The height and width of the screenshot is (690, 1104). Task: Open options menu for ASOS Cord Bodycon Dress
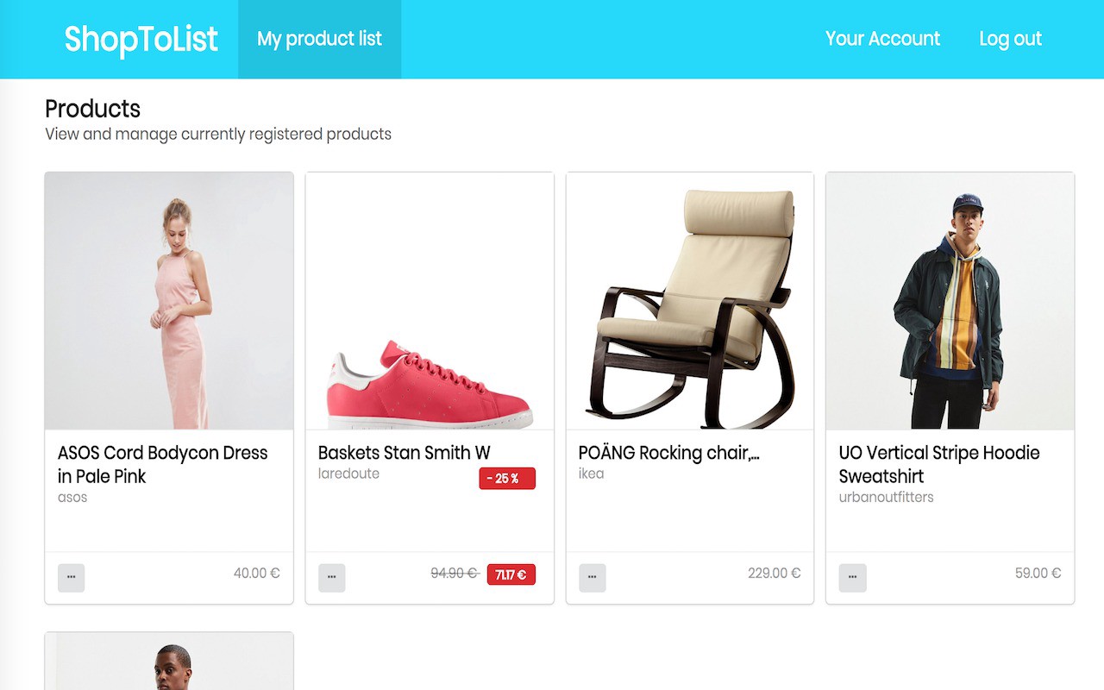pos(72,578)
